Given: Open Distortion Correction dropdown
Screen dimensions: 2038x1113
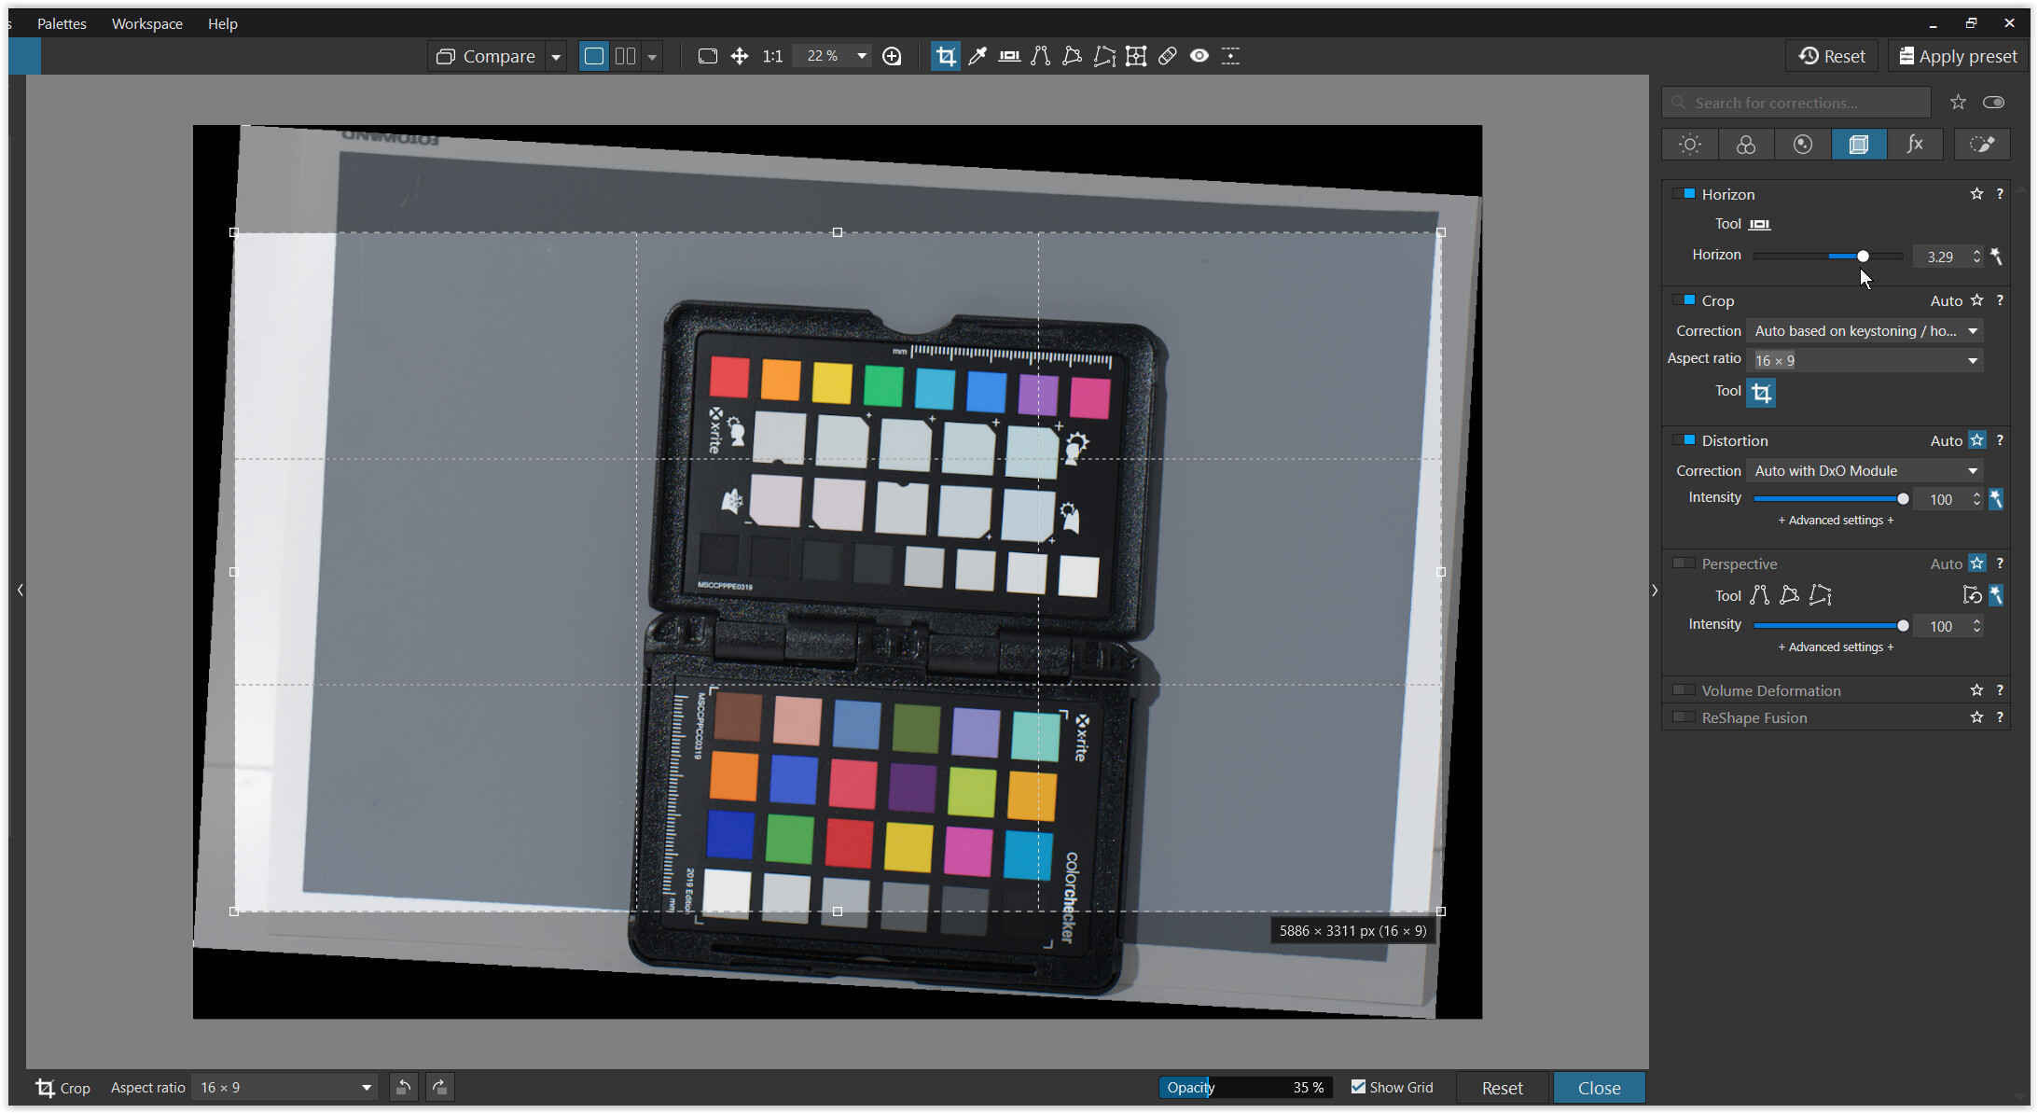Looking at the screenshot, I should 1865,471.
